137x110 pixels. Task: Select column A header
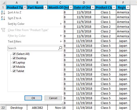16,3
